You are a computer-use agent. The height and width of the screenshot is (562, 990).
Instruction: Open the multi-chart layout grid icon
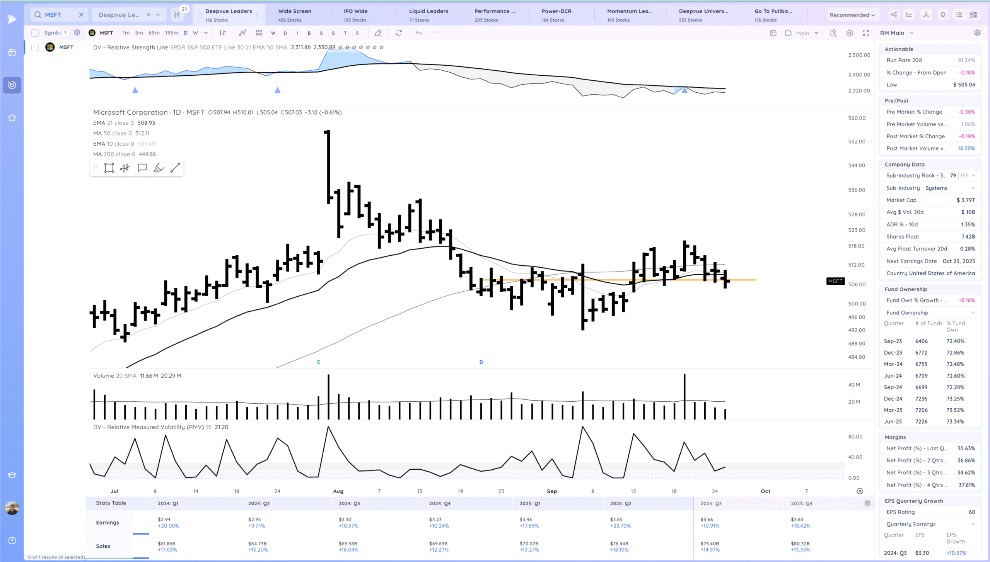[x=259, y=33]
